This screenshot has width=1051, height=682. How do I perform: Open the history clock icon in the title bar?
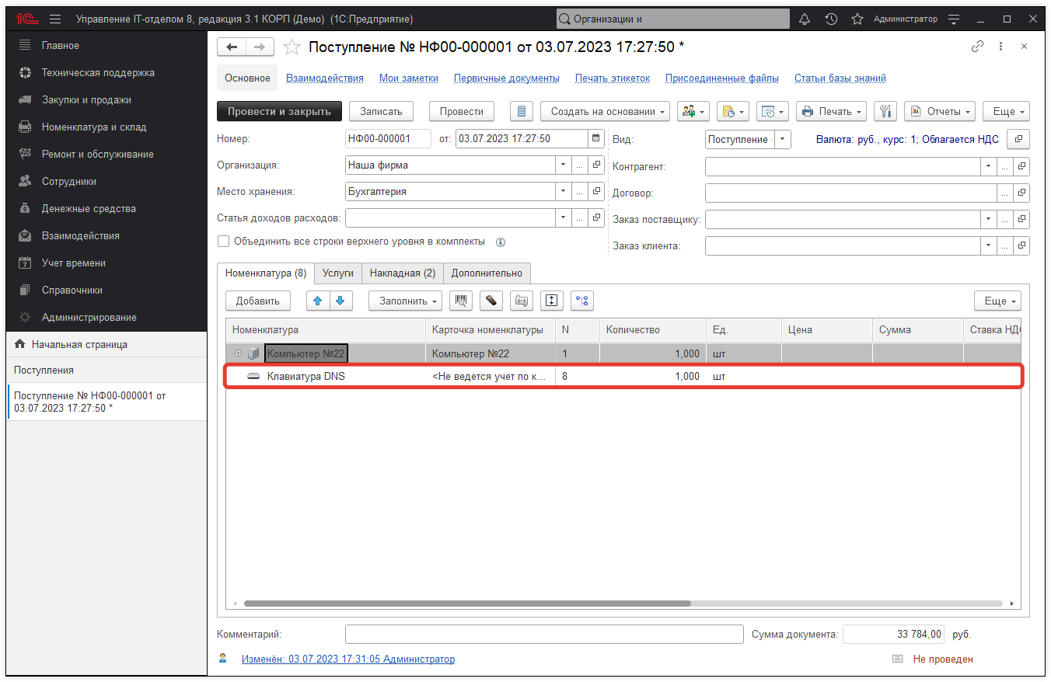(831, 18)
